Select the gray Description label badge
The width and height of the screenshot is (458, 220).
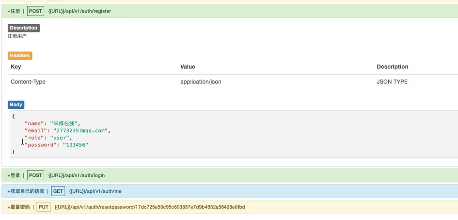pos(23,28)
